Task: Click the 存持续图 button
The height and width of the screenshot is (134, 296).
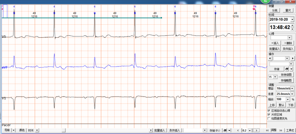Action: pyautogui.click(x=286, y=75)
